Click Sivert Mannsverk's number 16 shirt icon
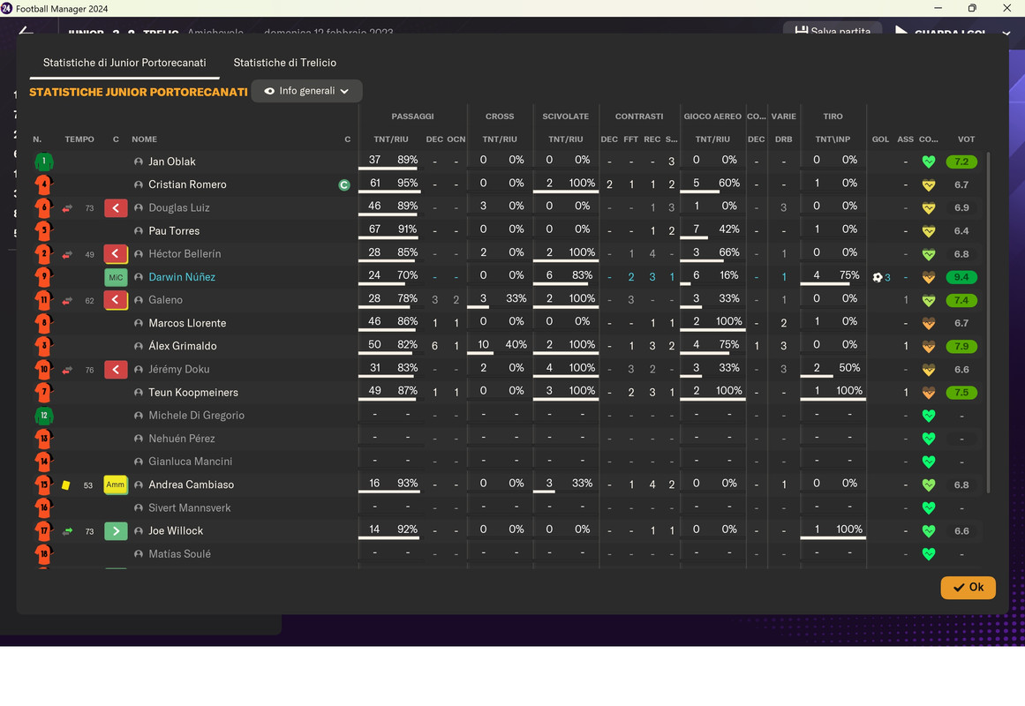The height and width of the screenshot is (706, 1025). [44, 508]
